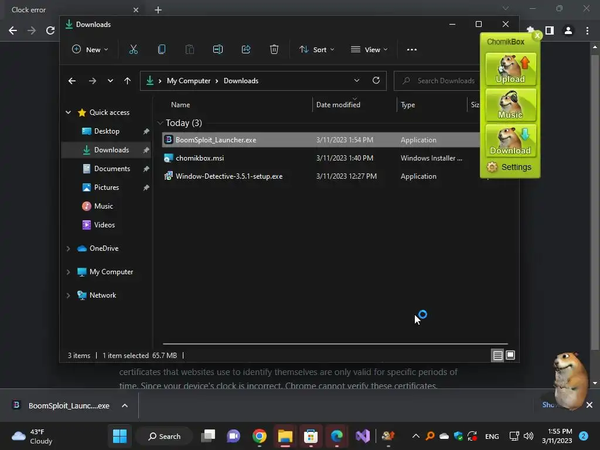Show hidden system tray icons
This screenshot has width=600, height=450.
[416, 436]
